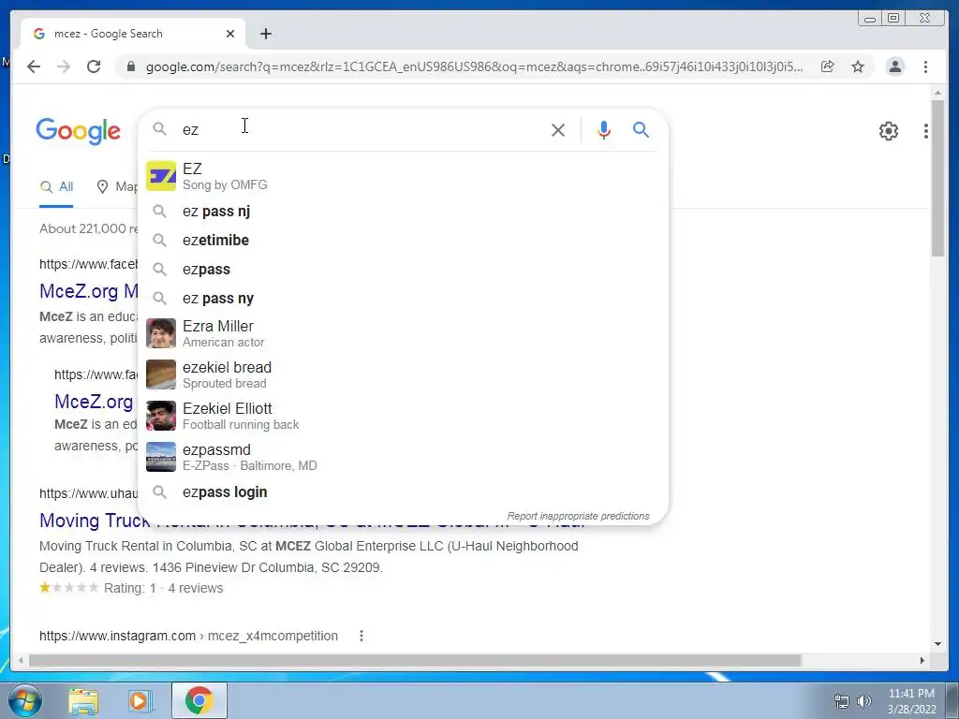Start voice search with the microphone
The width and height of the screenshot is (959, 719).
tap(604, 129)
